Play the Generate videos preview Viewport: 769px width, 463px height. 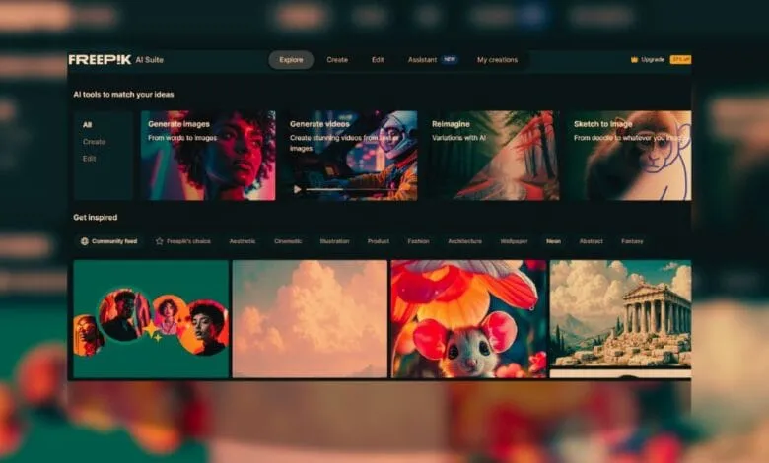(297, 189)
